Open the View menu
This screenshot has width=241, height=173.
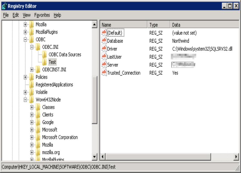(27, 15)
